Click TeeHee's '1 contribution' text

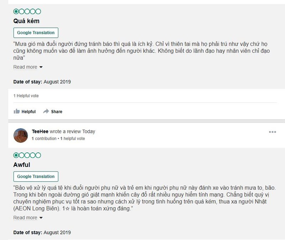point(44,139)
